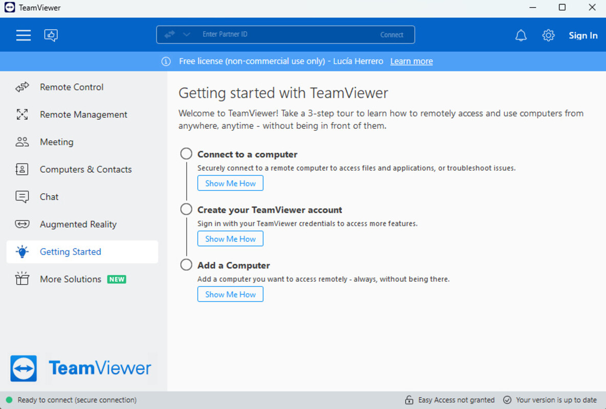Screen dimensions: 606x409
Task: Open settings via gear icon
Action: [x=548, y=35]
